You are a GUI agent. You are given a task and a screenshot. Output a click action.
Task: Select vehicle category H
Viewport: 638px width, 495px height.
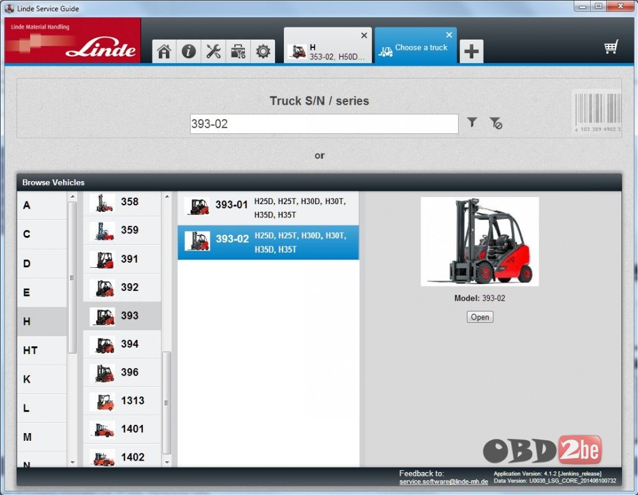point(41,321)
